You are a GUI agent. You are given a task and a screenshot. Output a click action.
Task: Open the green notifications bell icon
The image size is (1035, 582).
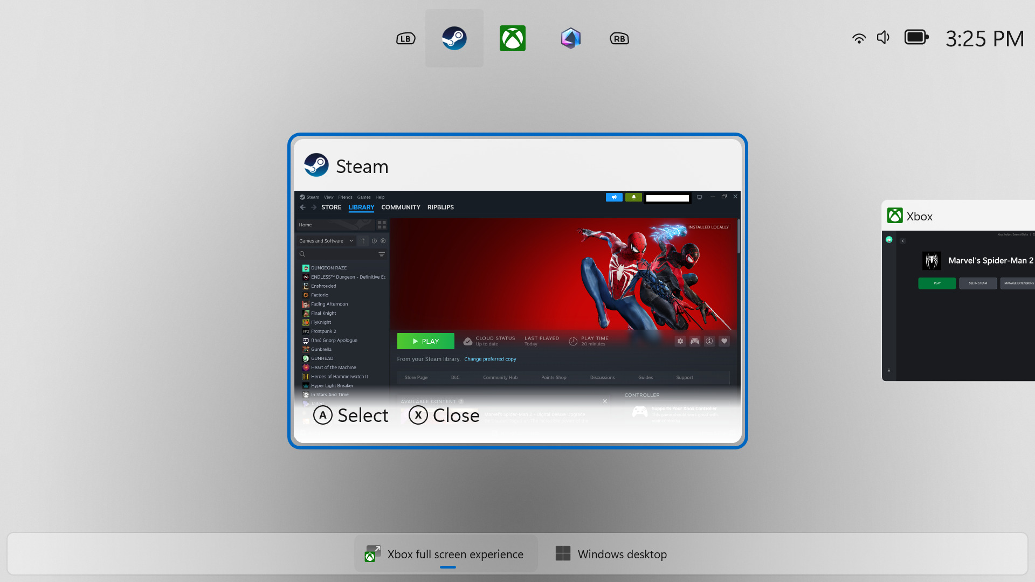tap(633, 197)
